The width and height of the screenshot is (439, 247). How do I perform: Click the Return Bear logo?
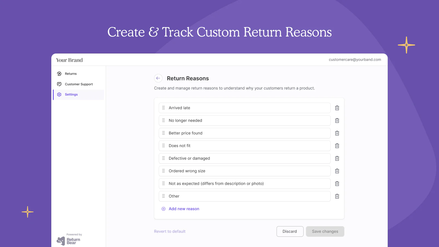tap(68, 241)
